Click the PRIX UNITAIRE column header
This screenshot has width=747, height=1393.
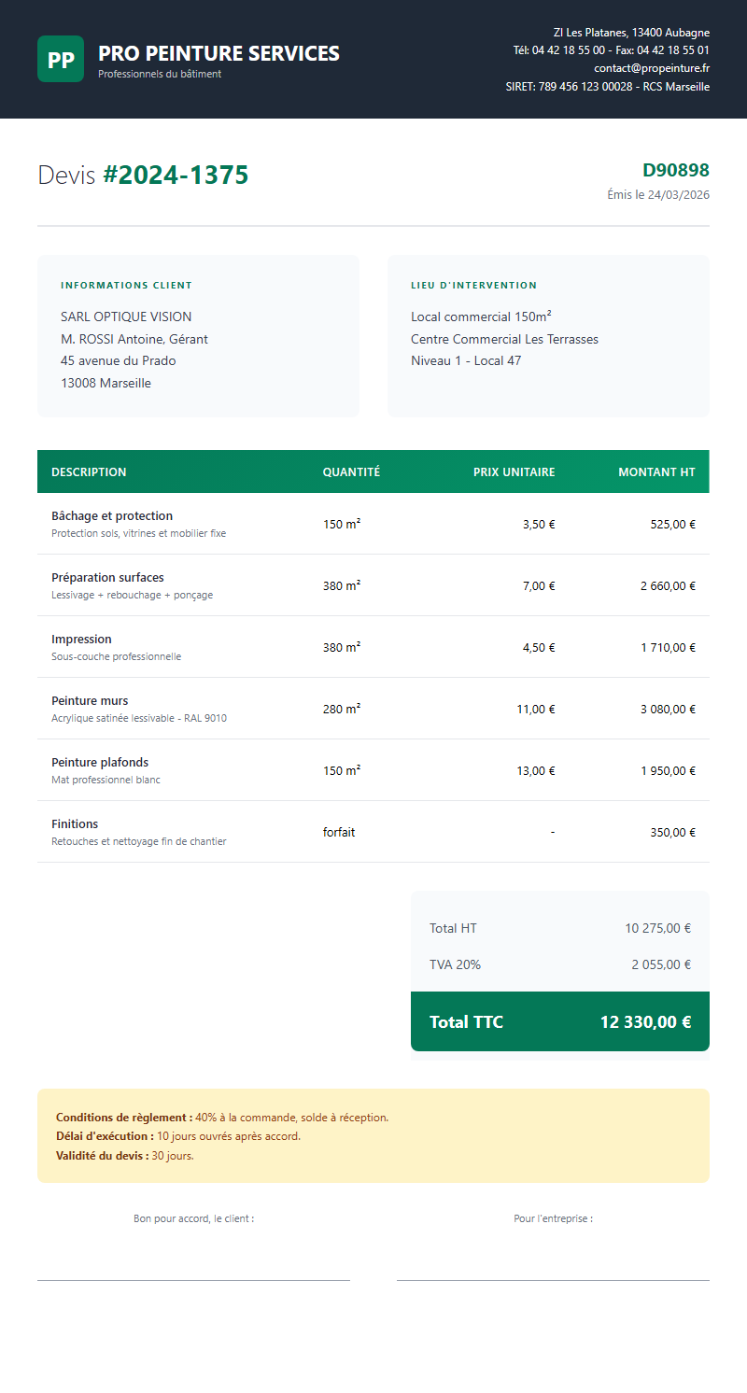(514, 472)
